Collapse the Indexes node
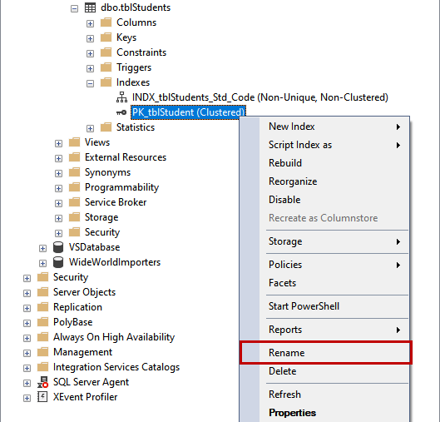This screenshot has height=422, width=440. click(x=90, y=83)
